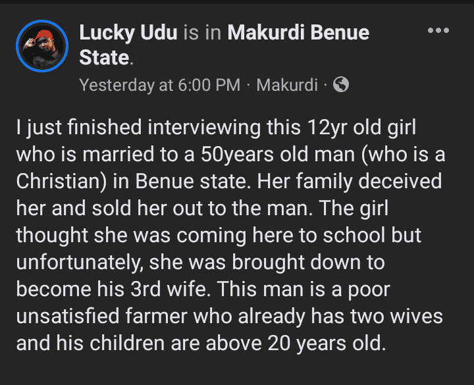Image resolution: width=474 pixels, height=385 pixels.
Task: Open the Lucky Udu profile name link
Action: (x=128, y=33)
